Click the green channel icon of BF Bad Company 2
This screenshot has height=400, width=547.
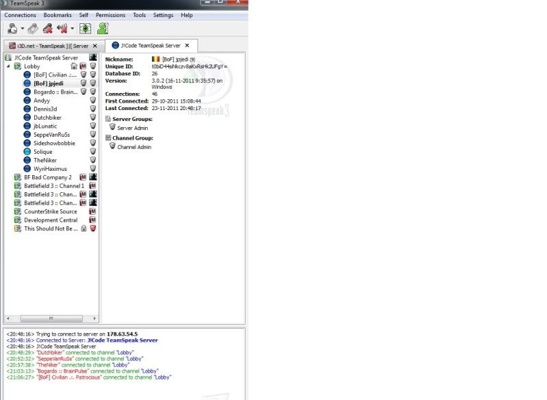tap(17, 177)
